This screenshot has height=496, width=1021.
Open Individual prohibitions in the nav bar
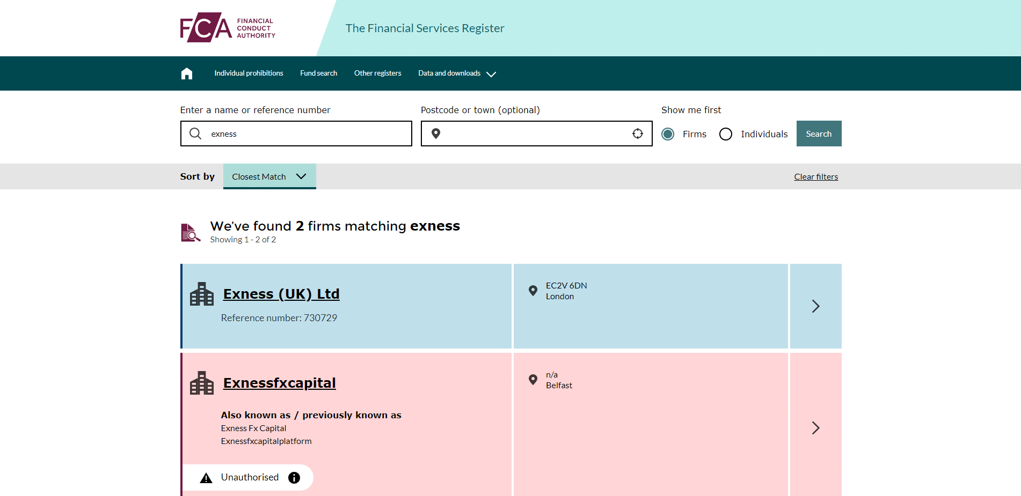click(249, 73)
